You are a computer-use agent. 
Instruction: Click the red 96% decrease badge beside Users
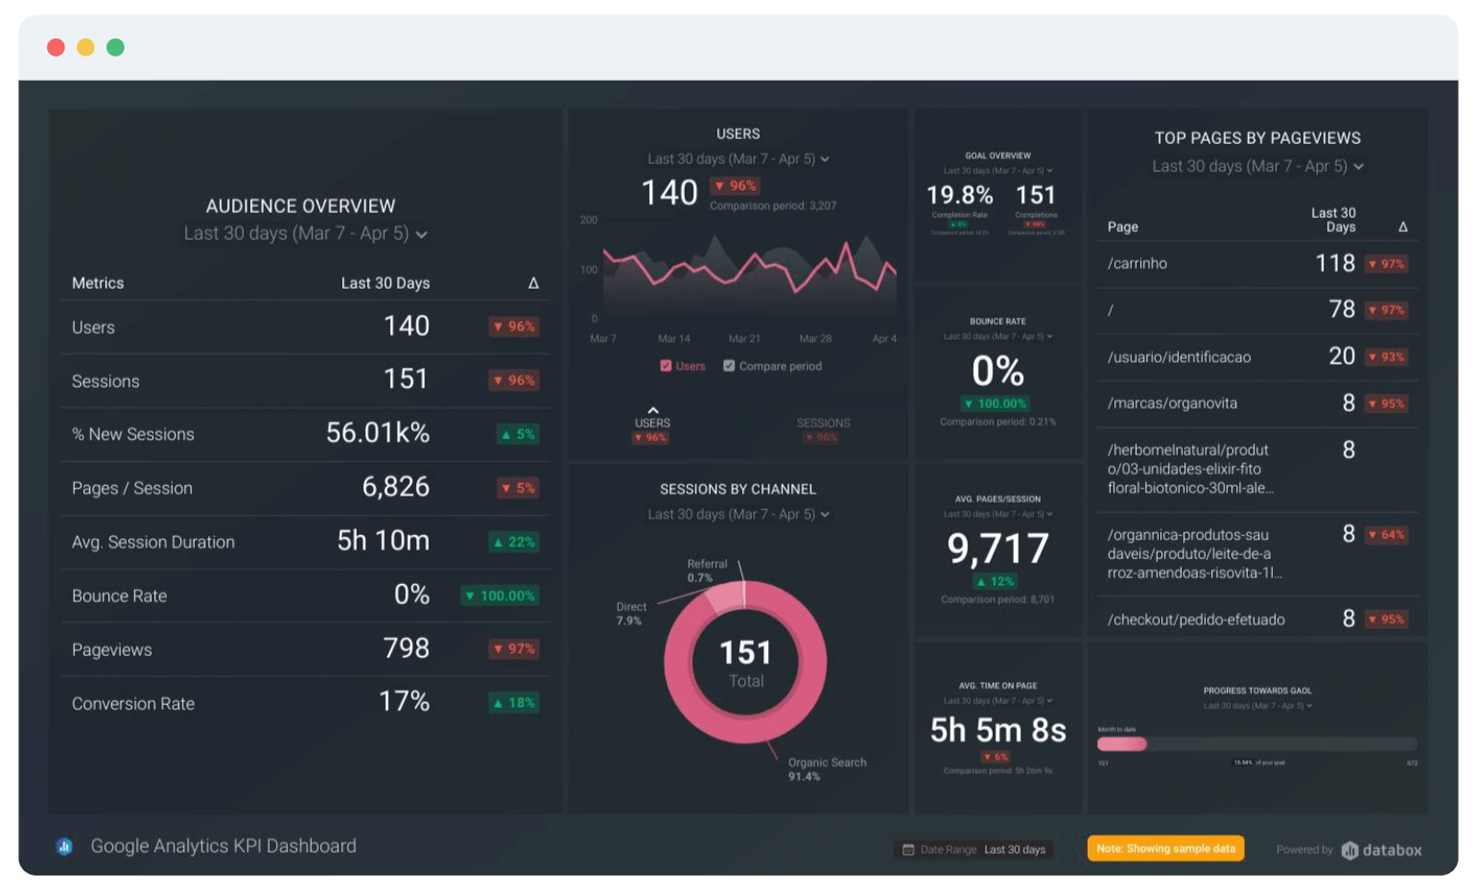pyautogui.click(x=513, y=326)
